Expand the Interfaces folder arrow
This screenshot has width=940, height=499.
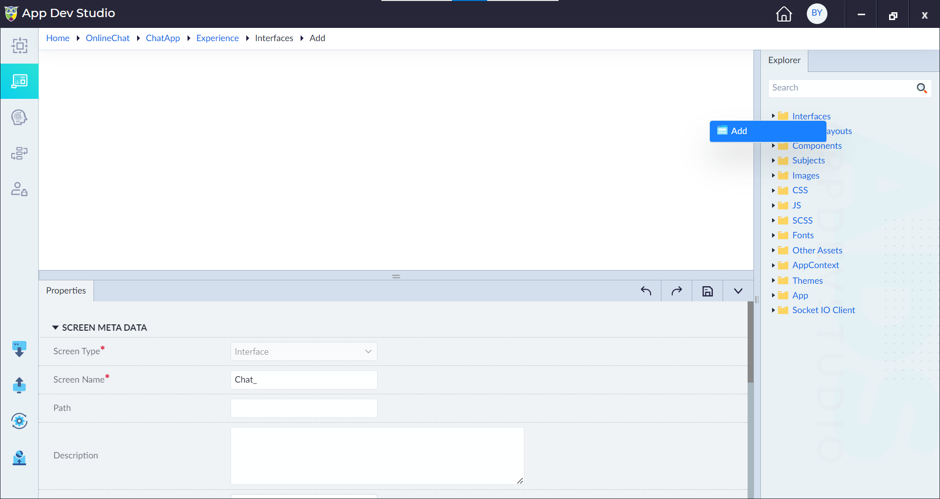point(773,116)
